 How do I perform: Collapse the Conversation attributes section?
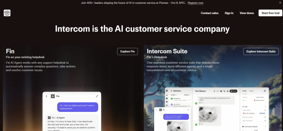click(x=265, y=127)
